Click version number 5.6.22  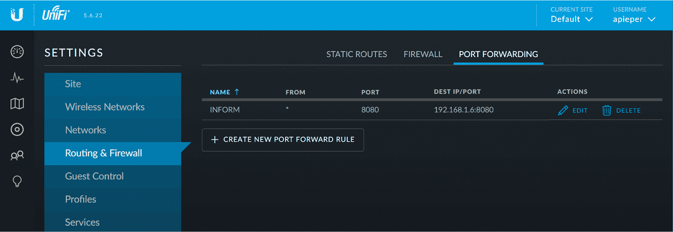pos(93,16)
